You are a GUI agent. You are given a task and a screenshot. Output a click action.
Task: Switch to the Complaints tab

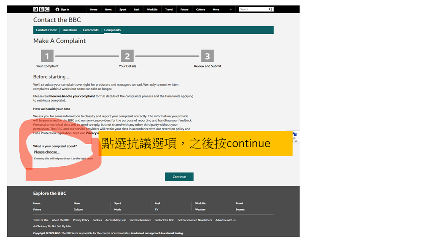pyautogui.click(x=112, y=30)
